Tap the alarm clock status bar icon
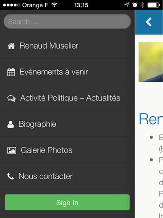Screen dimensions: 163x218 135,5
